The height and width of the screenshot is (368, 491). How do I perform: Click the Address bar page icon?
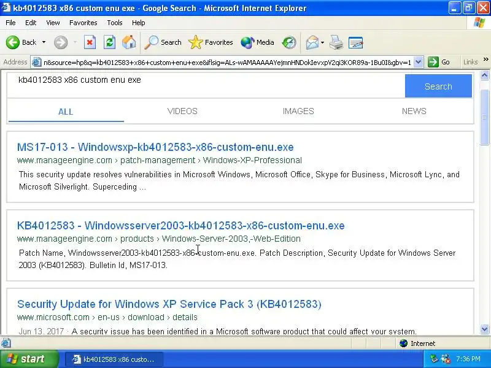tap(37, 63)
